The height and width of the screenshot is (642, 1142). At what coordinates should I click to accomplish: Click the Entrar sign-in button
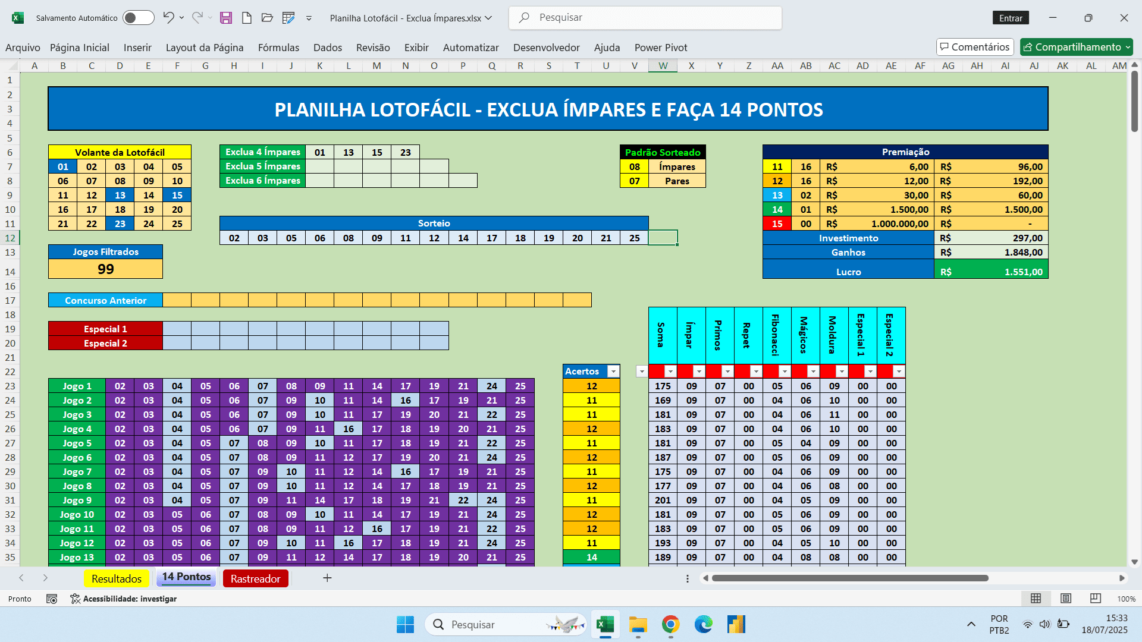click(x=1011, y=18)
